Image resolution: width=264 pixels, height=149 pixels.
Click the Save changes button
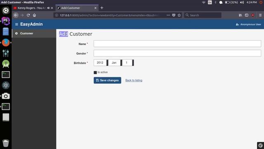[107, 80]
